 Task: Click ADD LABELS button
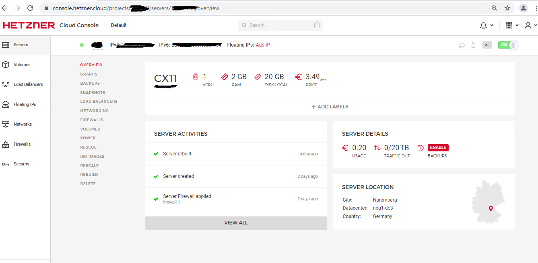(x=330, y=107)
